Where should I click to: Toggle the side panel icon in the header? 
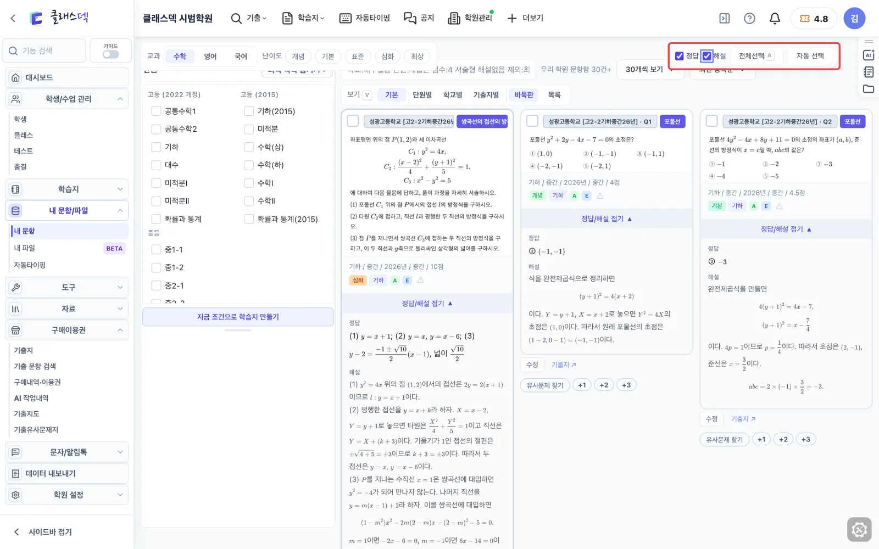tap(725, 18)
